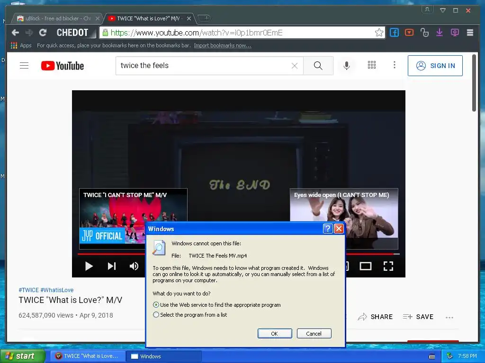
Task: Enter fullscreen video mode
Action: pos(388,266)
